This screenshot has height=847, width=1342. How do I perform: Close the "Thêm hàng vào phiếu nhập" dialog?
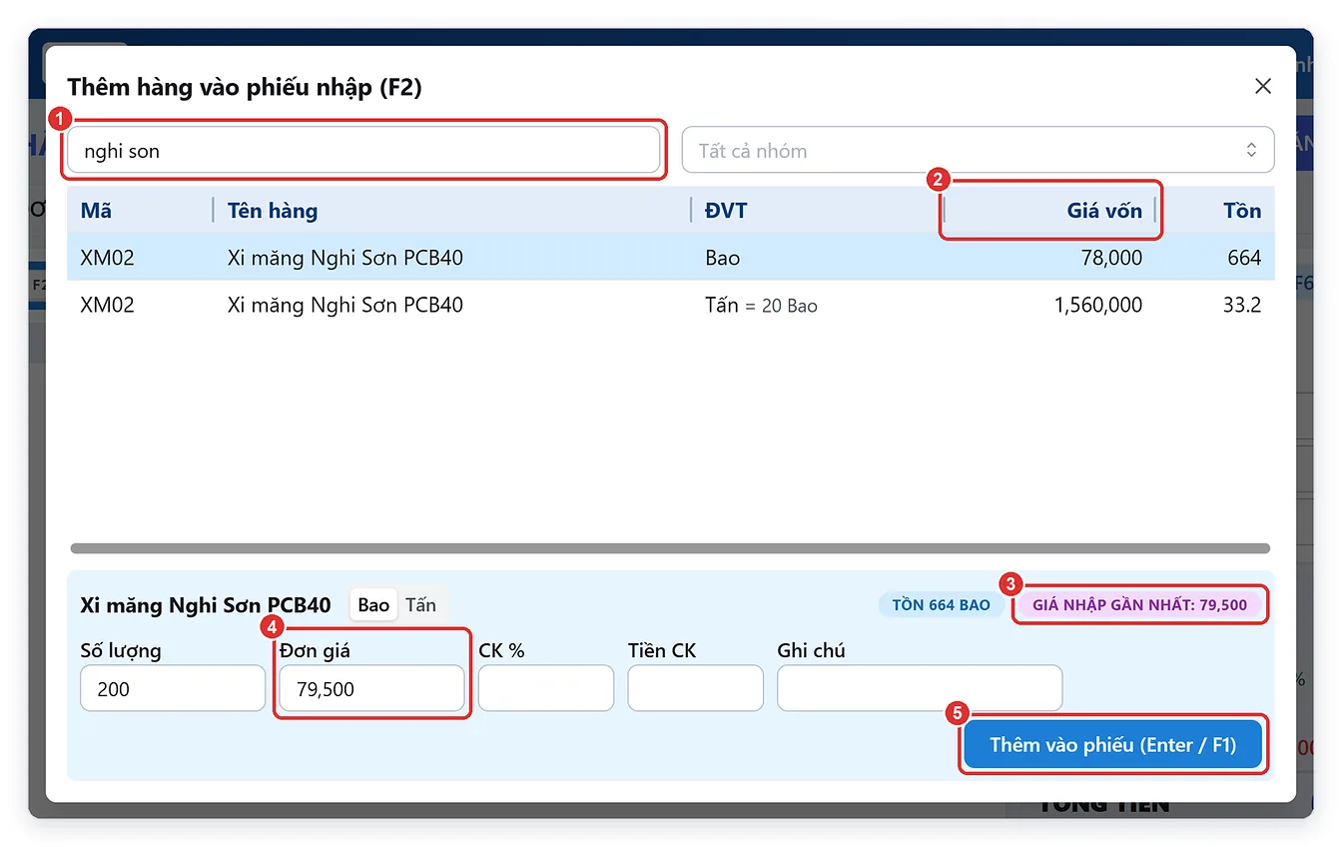coord(1263,87)
